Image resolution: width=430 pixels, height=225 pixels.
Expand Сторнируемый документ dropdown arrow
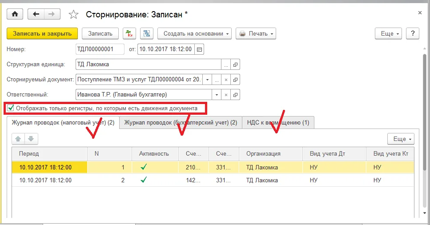click(x=207, y=80)
